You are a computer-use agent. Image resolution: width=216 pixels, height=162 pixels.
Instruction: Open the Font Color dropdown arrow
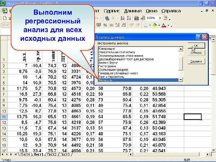pyautogui.click(x=168, y=25)
